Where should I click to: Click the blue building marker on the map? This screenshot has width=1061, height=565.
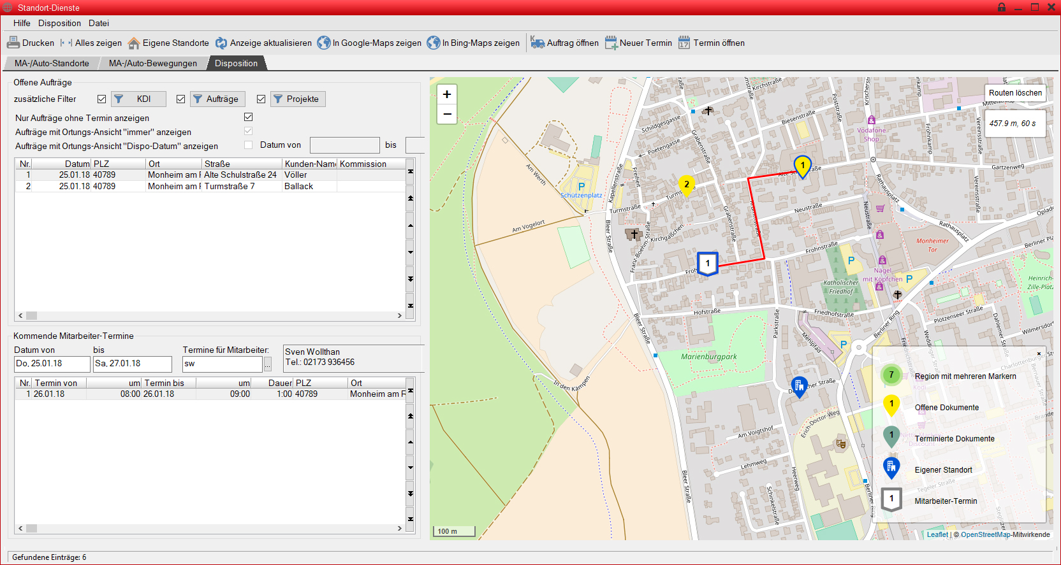(x=799, y=387)
